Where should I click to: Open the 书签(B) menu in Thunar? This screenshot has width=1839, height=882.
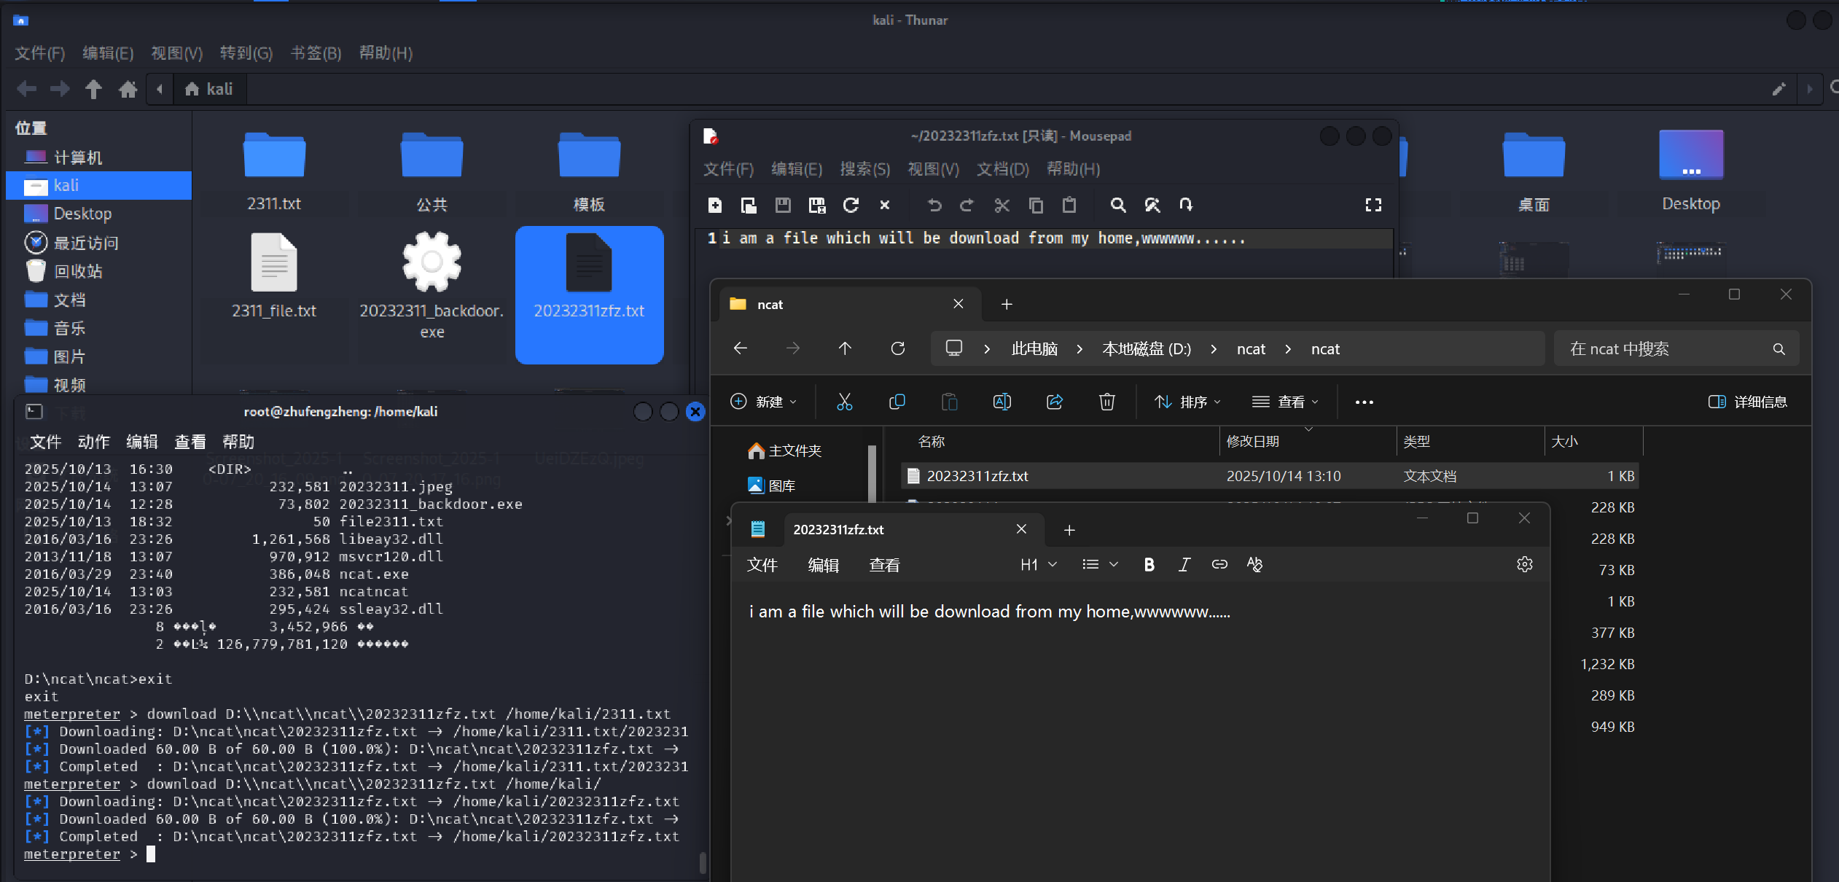point(316,52)
